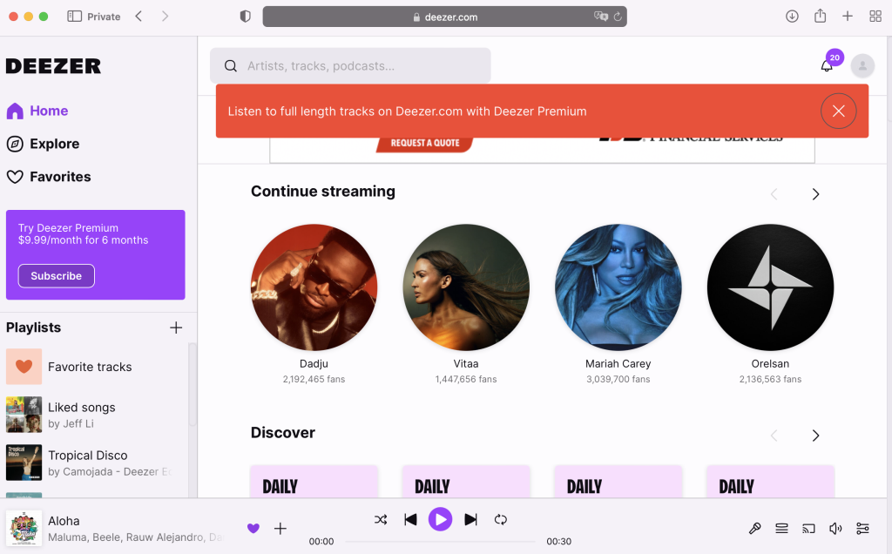
Task: Open the Favorites section
Action: click(49, 177)
